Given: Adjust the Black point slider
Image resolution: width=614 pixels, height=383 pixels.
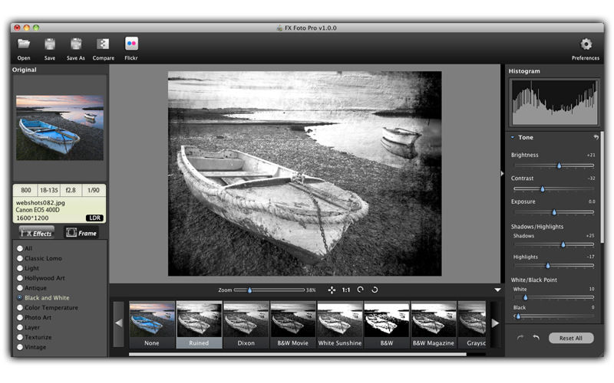Looking at the screenshot, I should coord(554,316).
